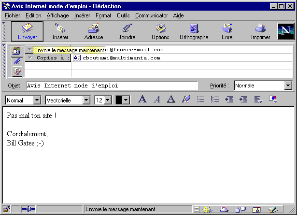Screen dimensions: 297x215
Task: Click the Insérer quote toolbar icon
Action: click(60, 31)
